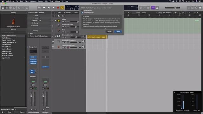Image resolution: width=203 pixels, height=114 pixels.
Task: Click the Cancel button in dialog
Action: [x=109, y=32]
